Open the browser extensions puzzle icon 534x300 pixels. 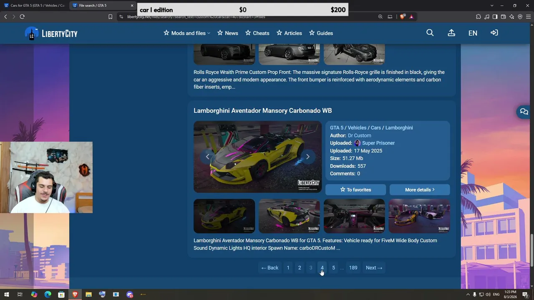[479, 17]
